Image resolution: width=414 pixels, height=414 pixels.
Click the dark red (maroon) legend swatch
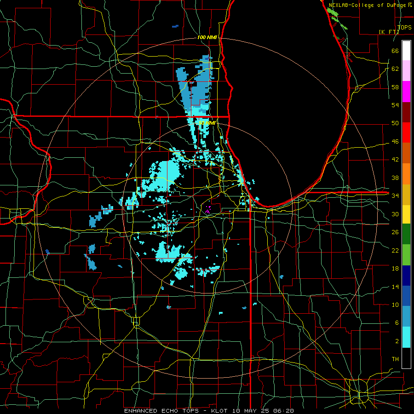point(406,112)
